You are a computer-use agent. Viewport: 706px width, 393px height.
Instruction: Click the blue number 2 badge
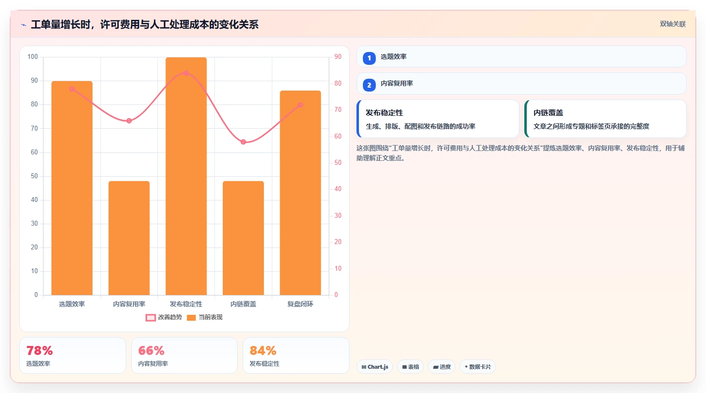(x=369, y=85)
